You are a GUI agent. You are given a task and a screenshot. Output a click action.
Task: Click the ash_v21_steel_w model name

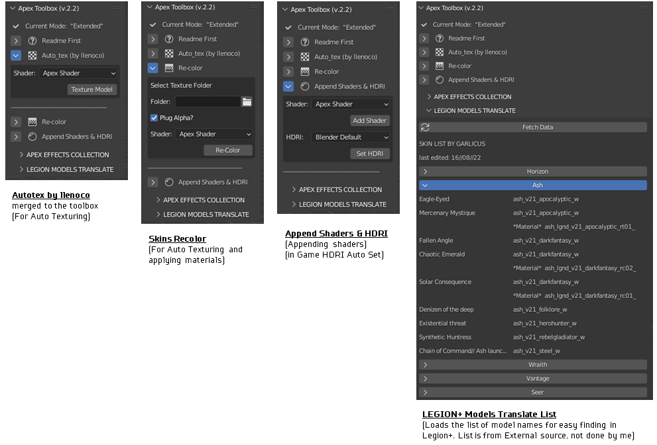coord(536,351)
